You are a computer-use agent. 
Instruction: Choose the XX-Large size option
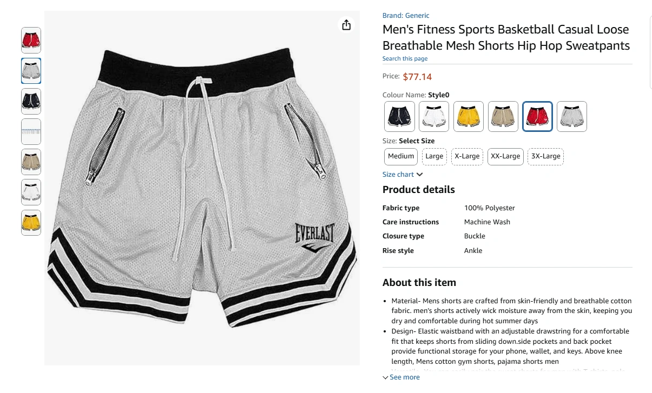click(x=505, y=156)
